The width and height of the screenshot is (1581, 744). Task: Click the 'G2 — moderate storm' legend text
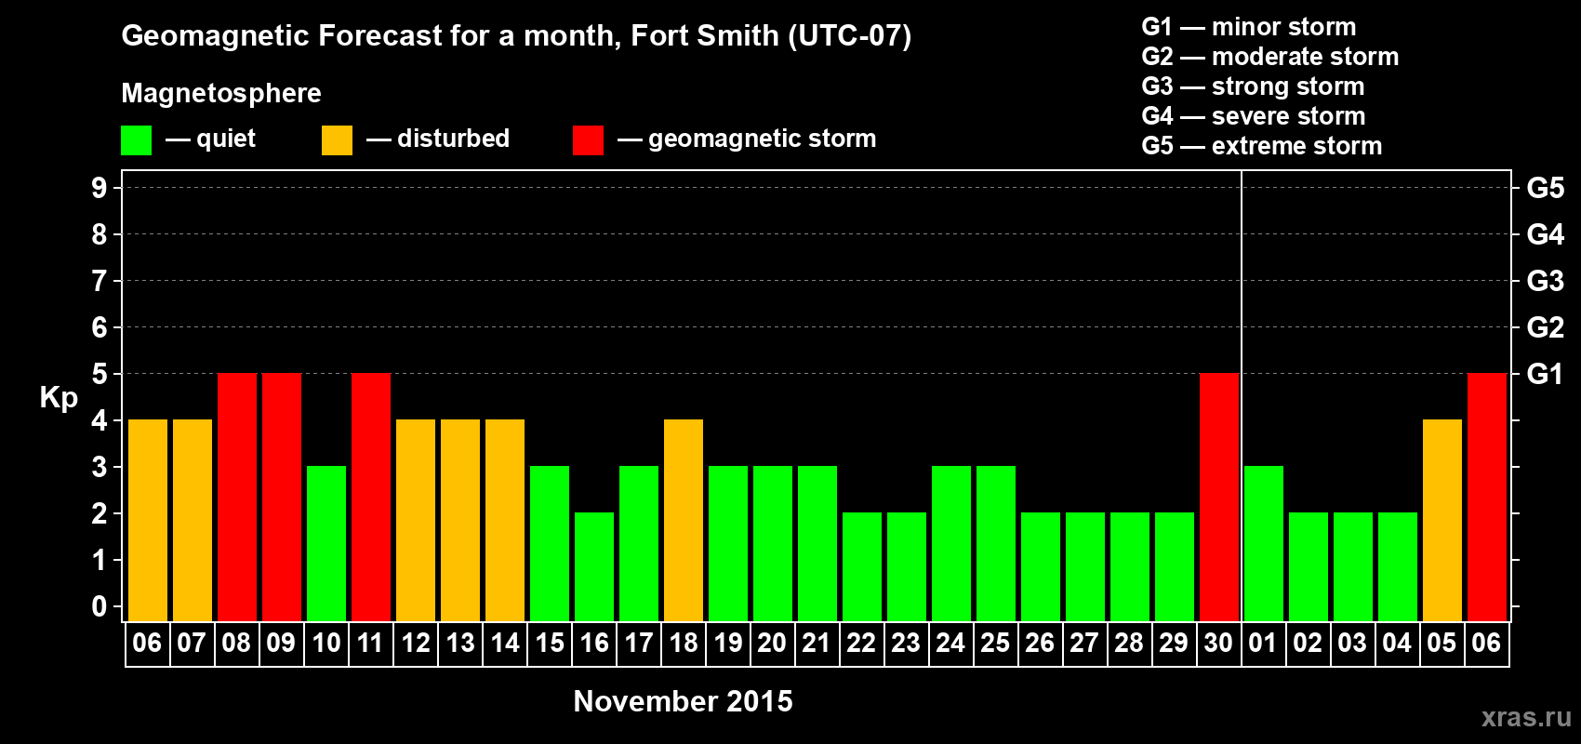[1270, 57]
